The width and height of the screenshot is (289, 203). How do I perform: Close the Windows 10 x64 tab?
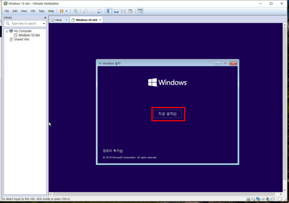[100, 20]
